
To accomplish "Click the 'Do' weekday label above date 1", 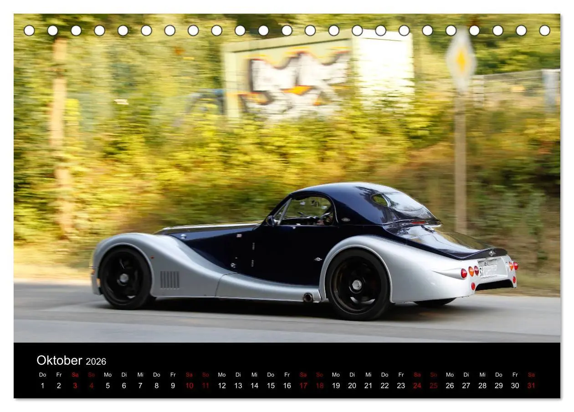I will coord(42,375).
